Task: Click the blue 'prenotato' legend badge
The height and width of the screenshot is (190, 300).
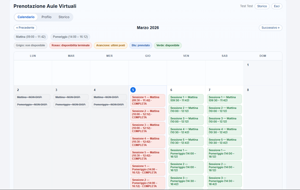Action: pos(140,46)
